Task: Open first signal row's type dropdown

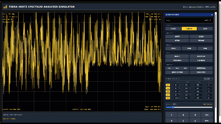Action: 177,85
